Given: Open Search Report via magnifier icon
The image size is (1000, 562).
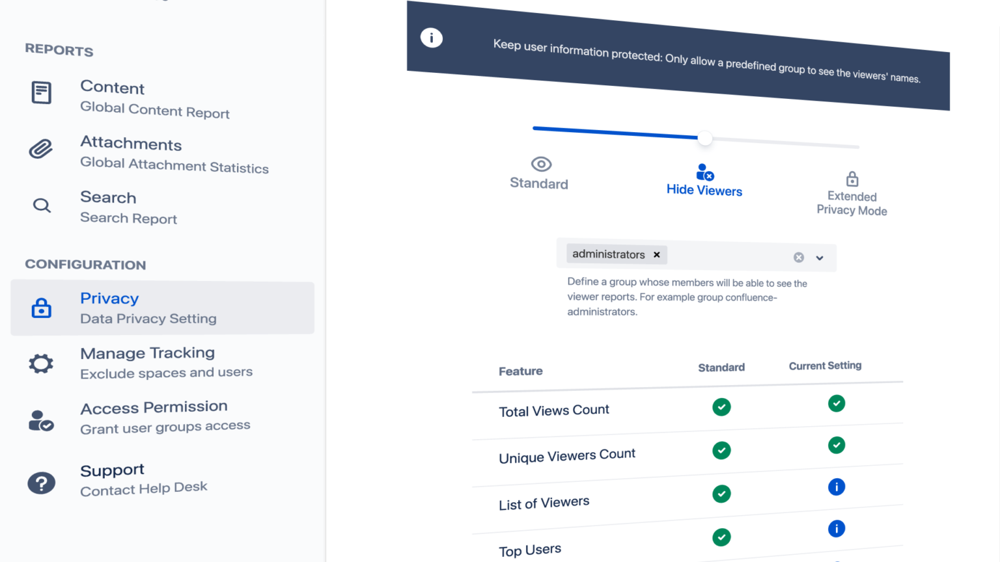Looking at the screenshot, I should tap(41, 205).
